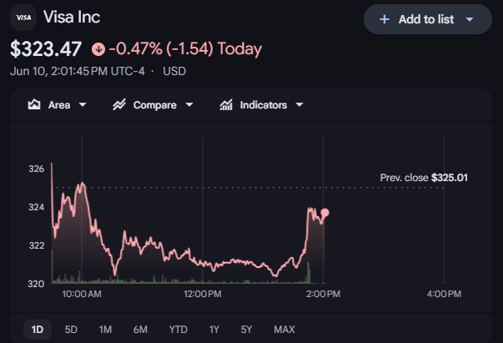Choose the YTD time range
The height and width of the screenshot is (343, 503).
coord(178,330)
